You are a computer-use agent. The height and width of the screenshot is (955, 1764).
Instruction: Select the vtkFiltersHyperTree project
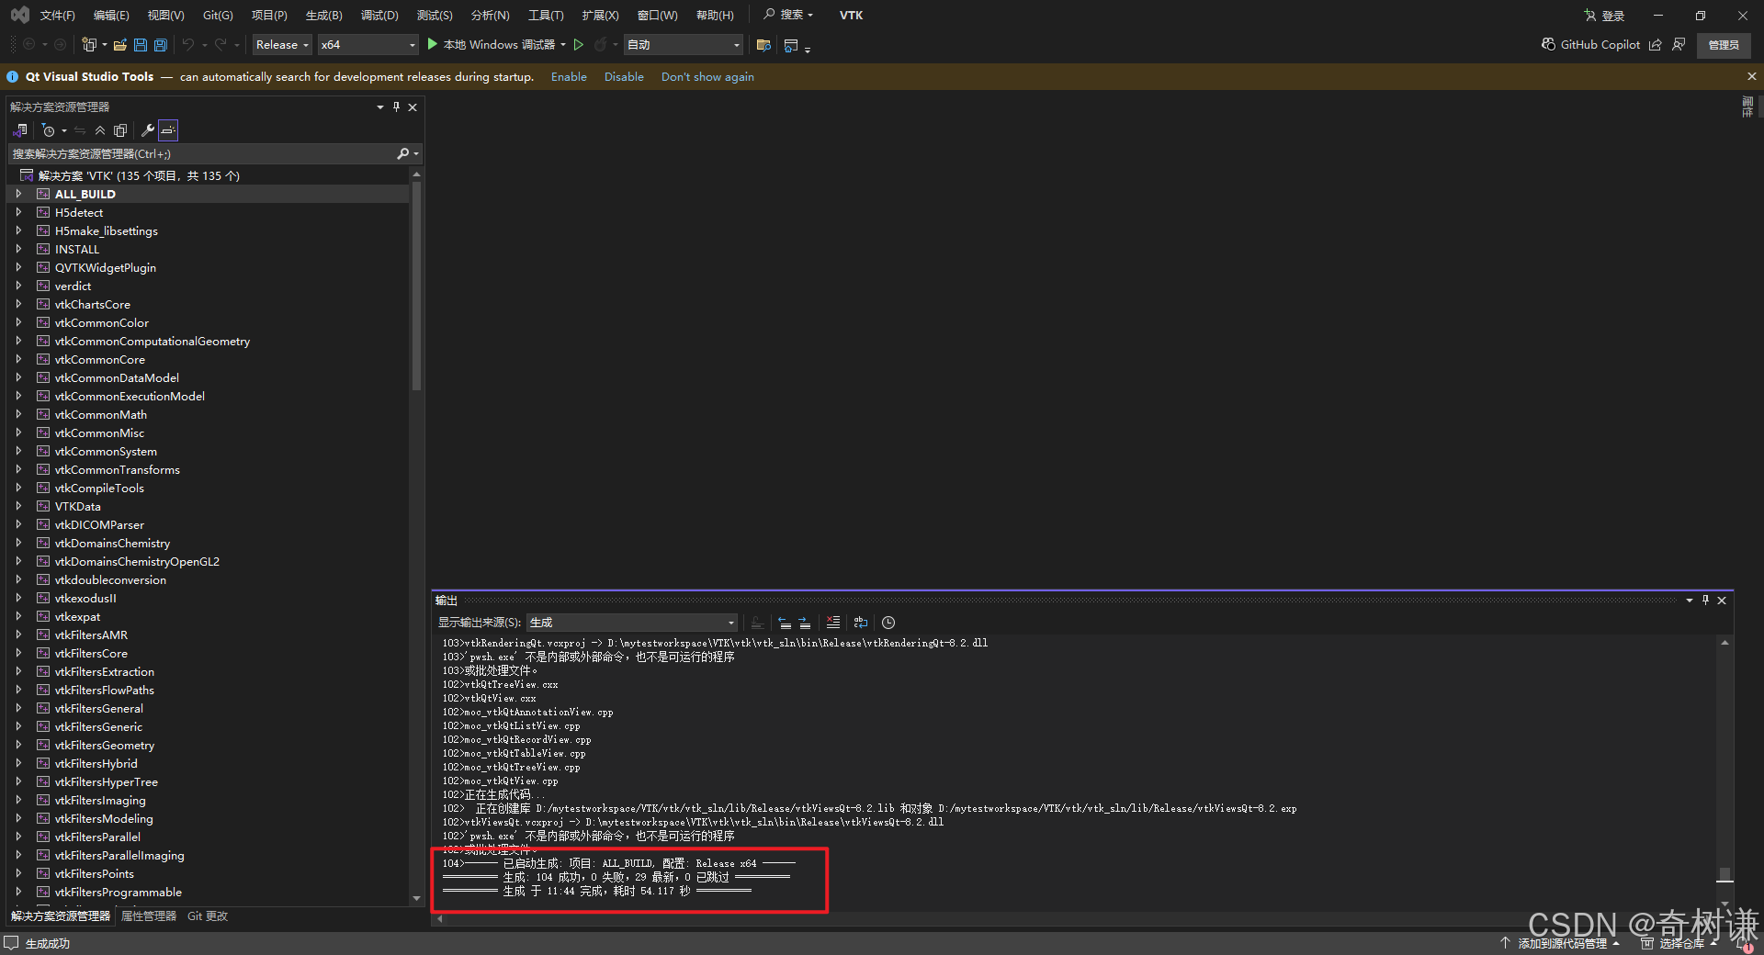107,781
